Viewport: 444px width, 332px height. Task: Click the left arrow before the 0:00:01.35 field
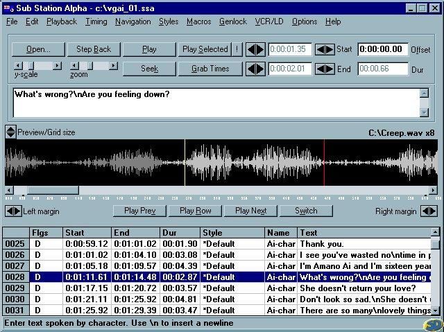(251, 49)
